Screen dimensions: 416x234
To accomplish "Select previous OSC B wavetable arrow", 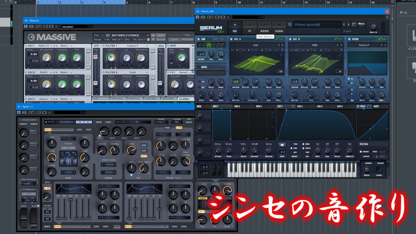I will coord(338,45).
